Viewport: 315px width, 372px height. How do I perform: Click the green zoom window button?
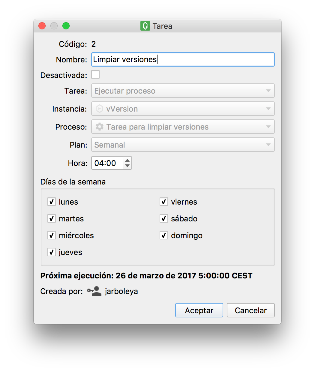(x=66, y=26)
